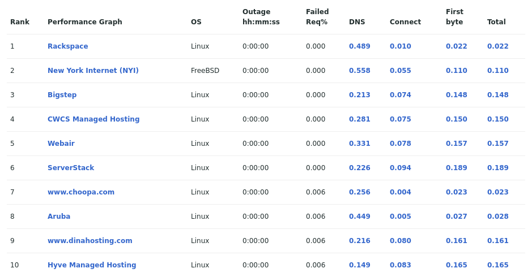Open the www.dinahosting.com link

click(x=90, y=241)
